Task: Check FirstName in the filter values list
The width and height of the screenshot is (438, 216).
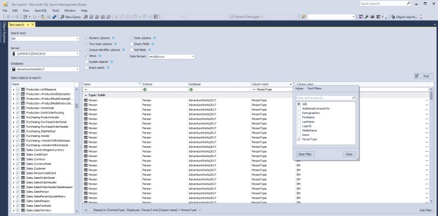Action: click(298, 117)
